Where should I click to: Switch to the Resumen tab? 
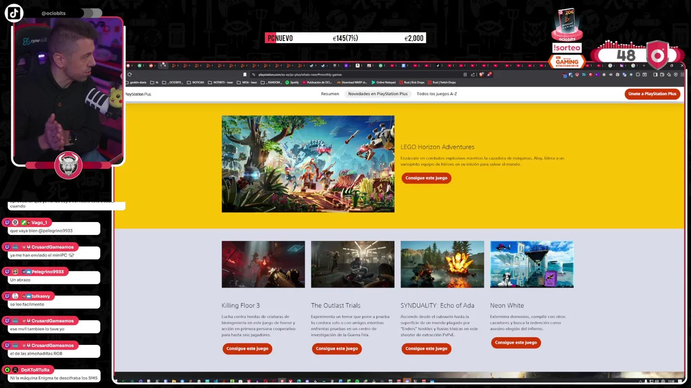coord(330,94)
